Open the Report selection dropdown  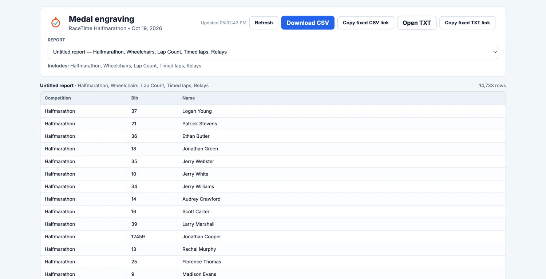pos(273,52)
